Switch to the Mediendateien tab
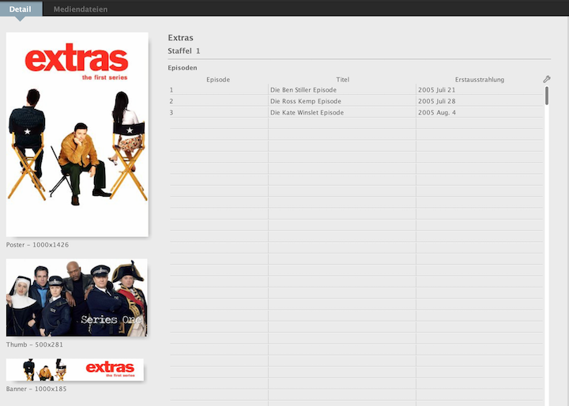569x406 pixels. point(81,9)
